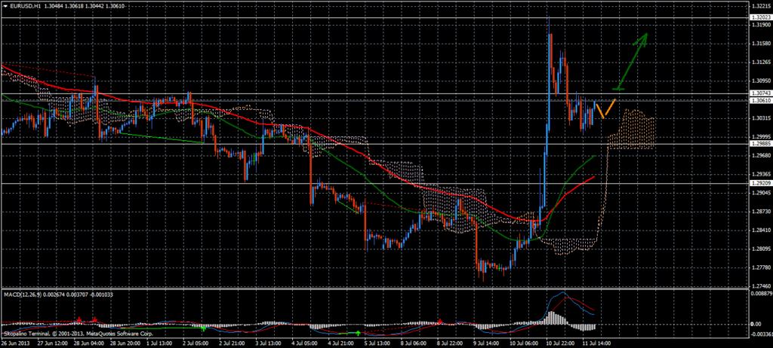Viewport: 773px width, 348px height.
Task: Click the 1.32023 horizontal line price label
Action: (759, 17)
